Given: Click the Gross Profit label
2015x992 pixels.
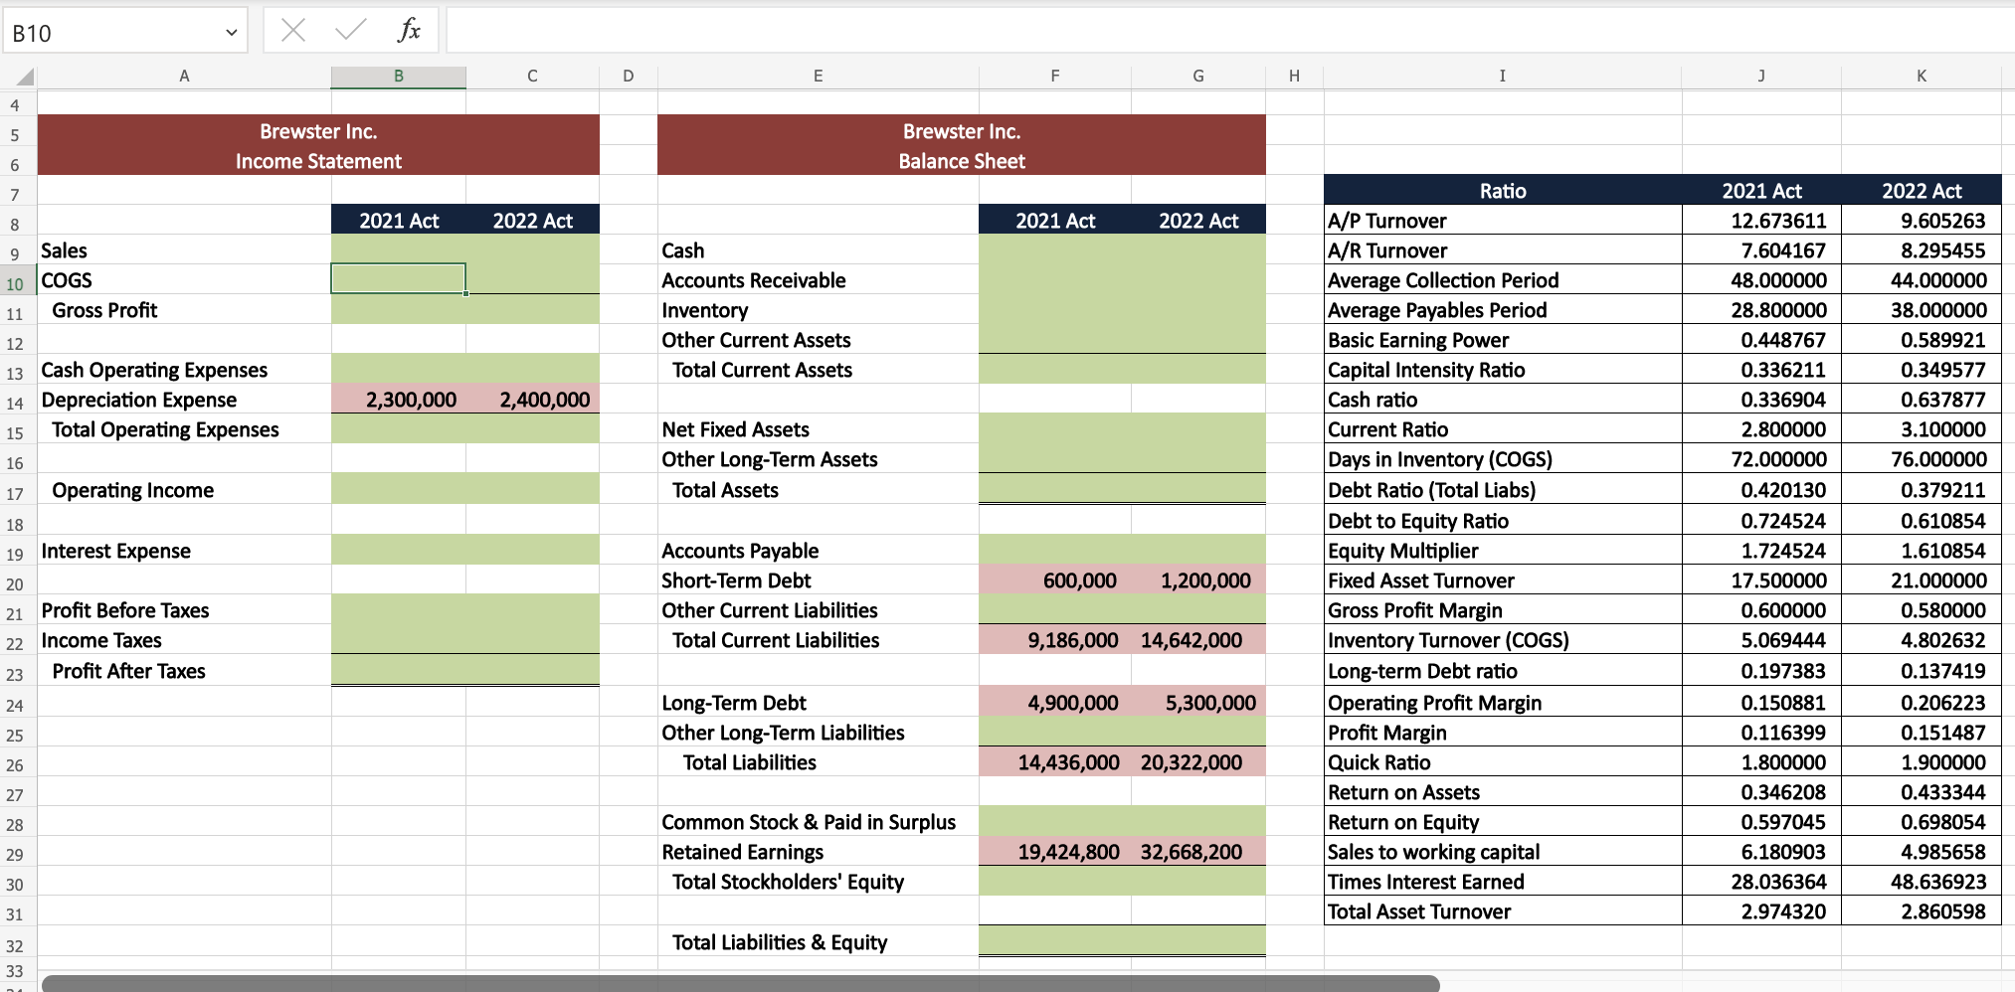Looking at the screenshot, I should click(x=104, y=310).
